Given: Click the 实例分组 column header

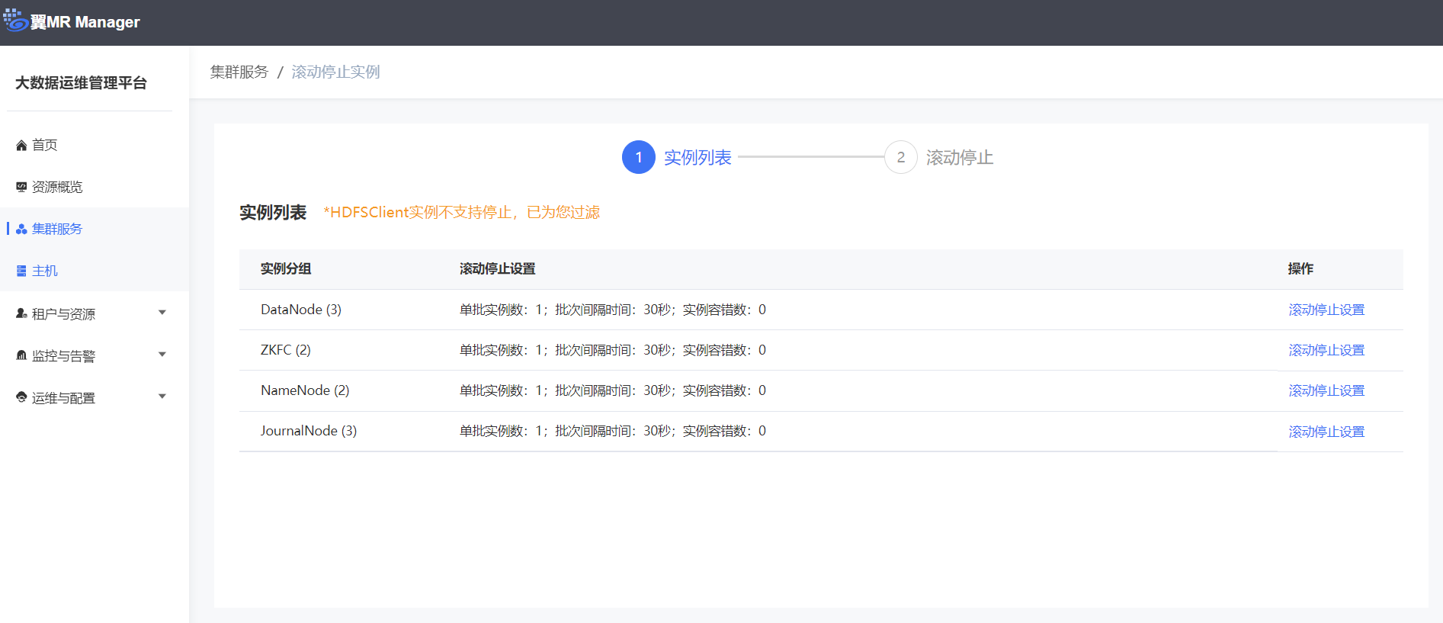Looking at the screenshot, I should (286, 268).
